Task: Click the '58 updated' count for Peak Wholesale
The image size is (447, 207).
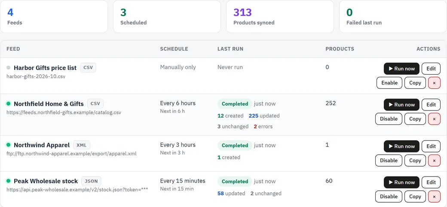Action: click(231, 194)
